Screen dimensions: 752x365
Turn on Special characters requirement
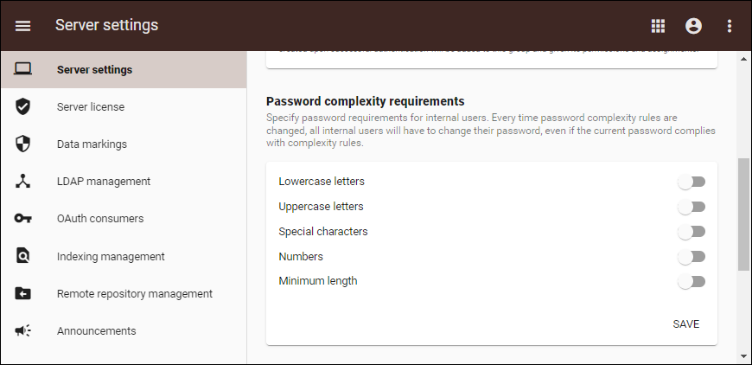[691, 232]
